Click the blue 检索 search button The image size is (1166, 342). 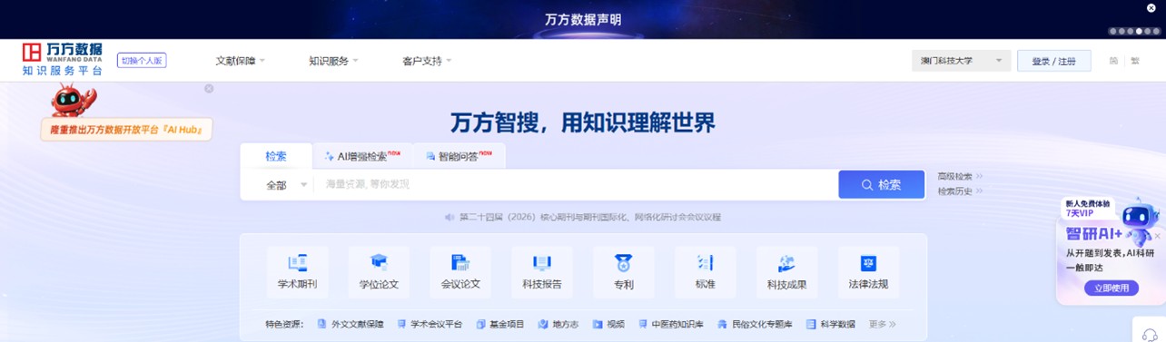pos(881,185)
